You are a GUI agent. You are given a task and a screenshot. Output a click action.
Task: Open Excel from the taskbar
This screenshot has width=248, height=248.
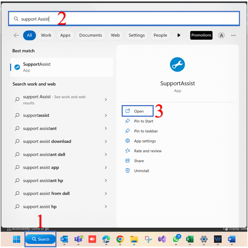[190, 239]
